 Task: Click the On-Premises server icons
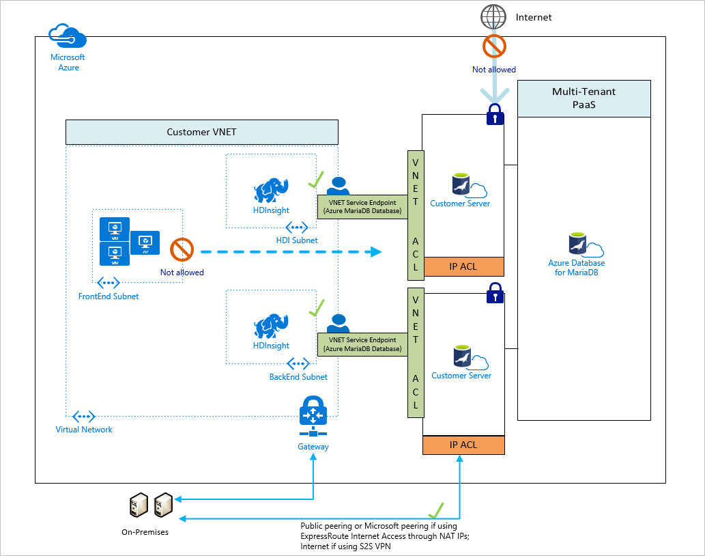pyautogui.click(x=151, y=505)
